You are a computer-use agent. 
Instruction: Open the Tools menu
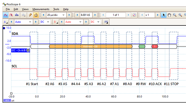[56, 9]
